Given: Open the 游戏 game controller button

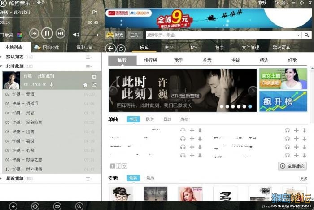Looking at the screenshot, I should coord(115,35).
